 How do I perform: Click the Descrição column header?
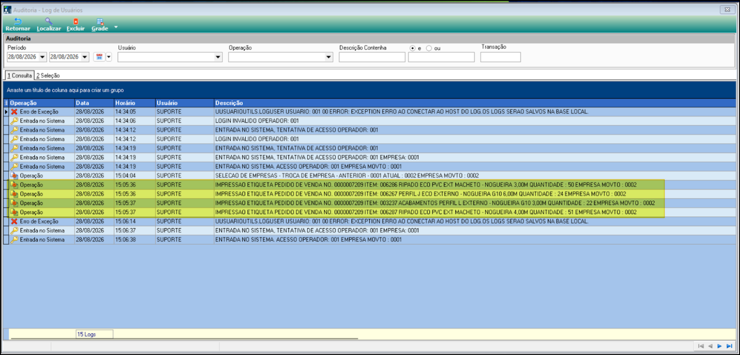(475, 103)
